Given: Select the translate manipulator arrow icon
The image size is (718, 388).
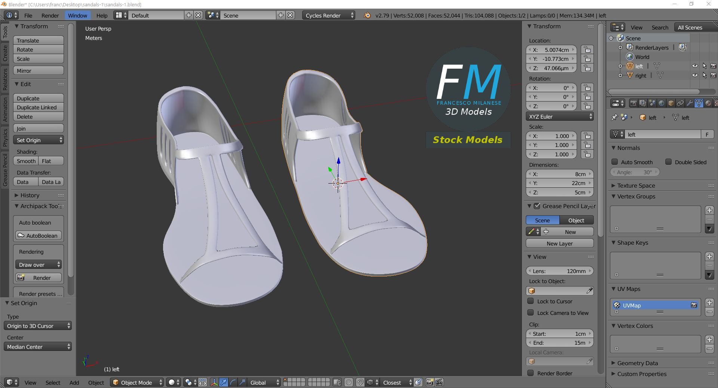Looking at the screenshot, I should coord(223,382).
